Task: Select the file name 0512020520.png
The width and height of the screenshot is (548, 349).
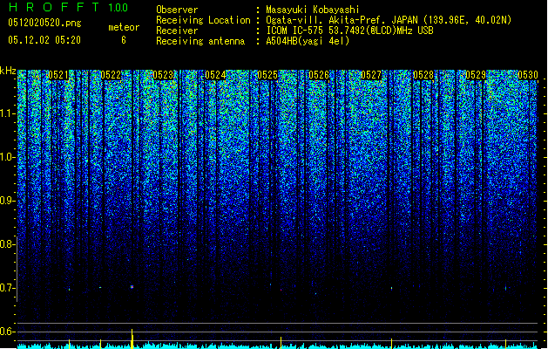Action: (x=44, y=23)
